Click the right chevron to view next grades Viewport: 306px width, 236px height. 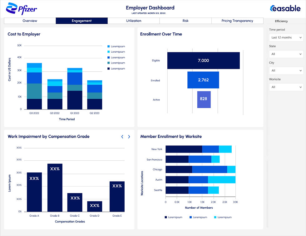pyautogui.click(x=129, y=136)
